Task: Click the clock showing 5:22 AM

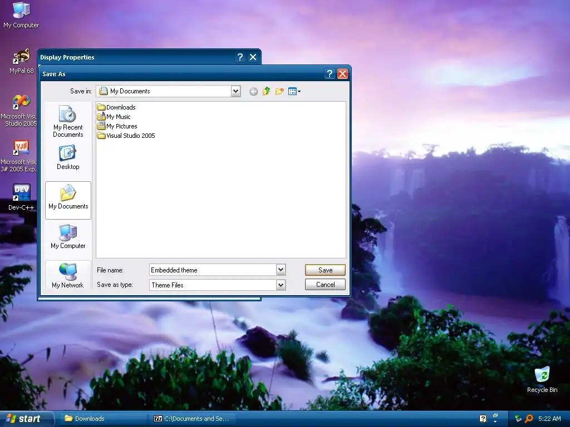Action: pyautogui.click(x=549, y=419)
